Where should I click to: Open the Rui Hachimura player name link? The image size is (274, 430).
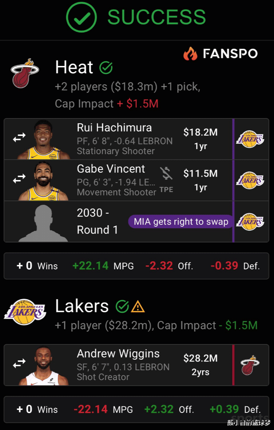[114, 128]
